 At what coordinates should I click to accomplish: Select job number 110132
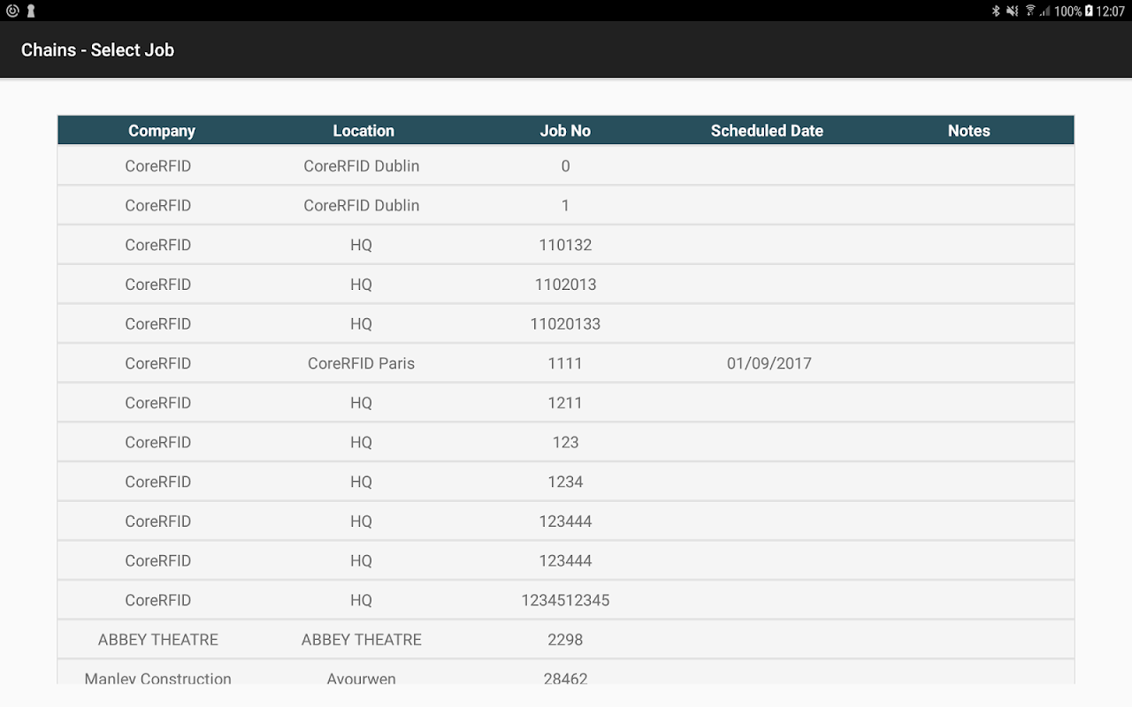pyautogui.click(x=565, y=245)
